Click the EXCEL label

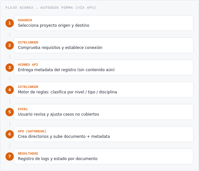tap(23, 109)
